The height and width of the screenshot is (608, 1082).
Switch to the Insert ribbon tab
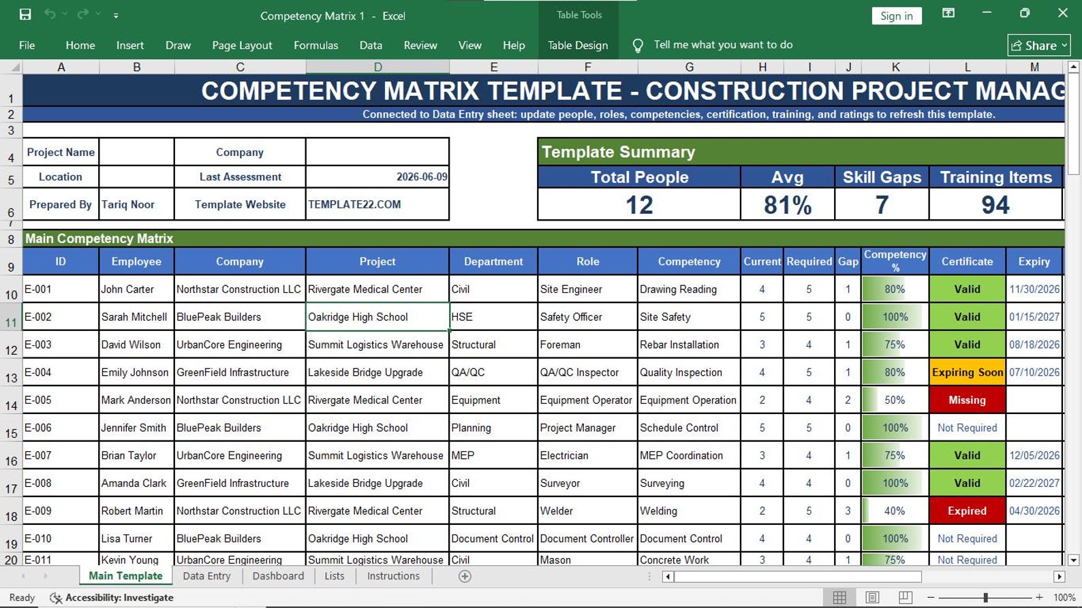[x=130, y=45]
